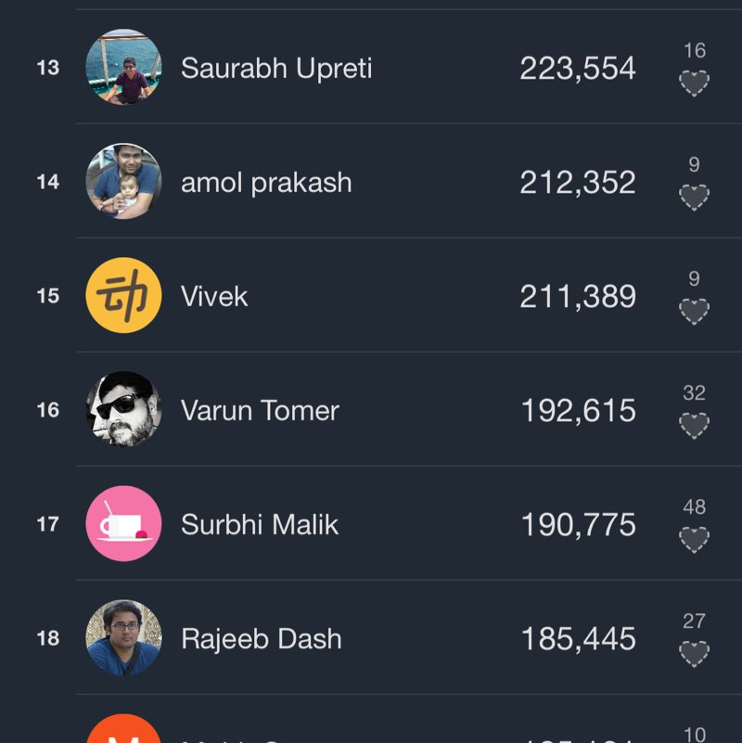Open Rajeeb Dash's profile photo
Image resolution: width=742 pixels, height=743 pixels.
click(x=123, y=638)
